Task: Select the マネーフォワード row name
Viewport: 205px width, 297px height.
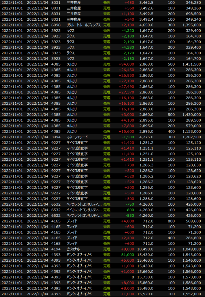Action: [x=77, y=137]
